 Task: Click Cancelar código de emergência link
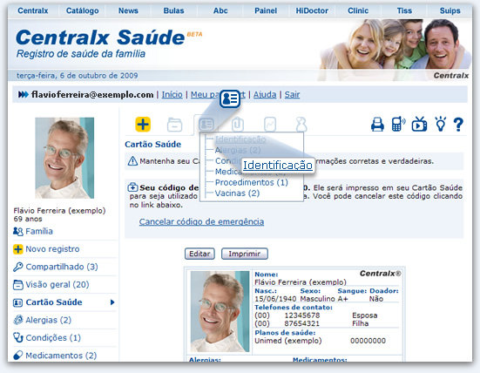click(201, 221)
